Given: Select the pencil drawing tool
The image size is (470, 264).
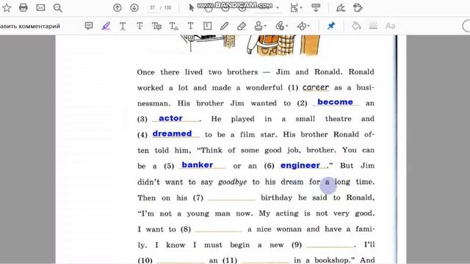Looking at the screenshot, I should pyautogui.click(x=224, y=26).
